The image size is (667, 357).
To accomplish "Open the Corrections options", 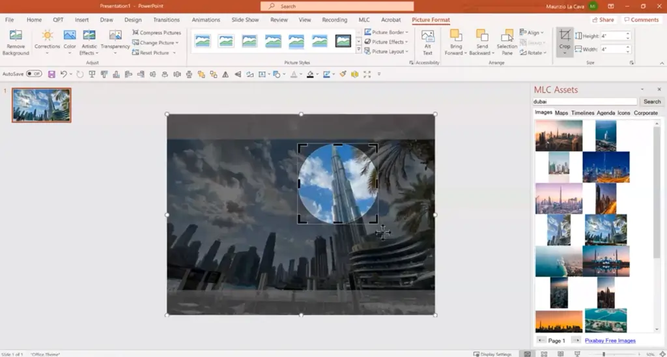I will click(x=47, y=43).
